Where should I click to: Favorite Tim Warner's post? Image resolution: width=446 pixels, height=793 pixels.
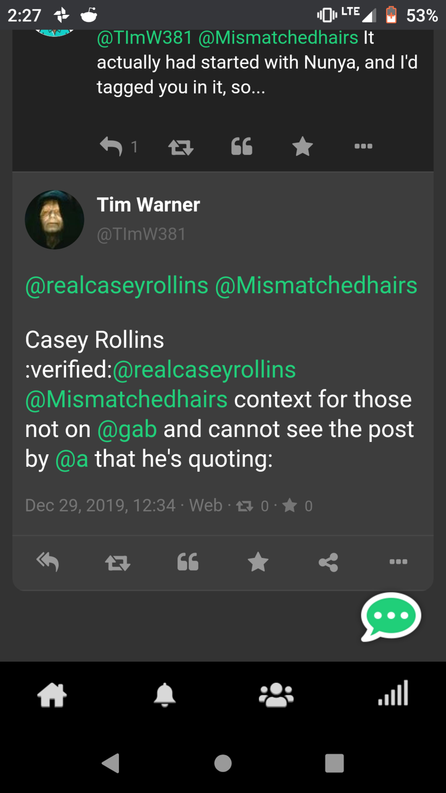coord(258,562)
